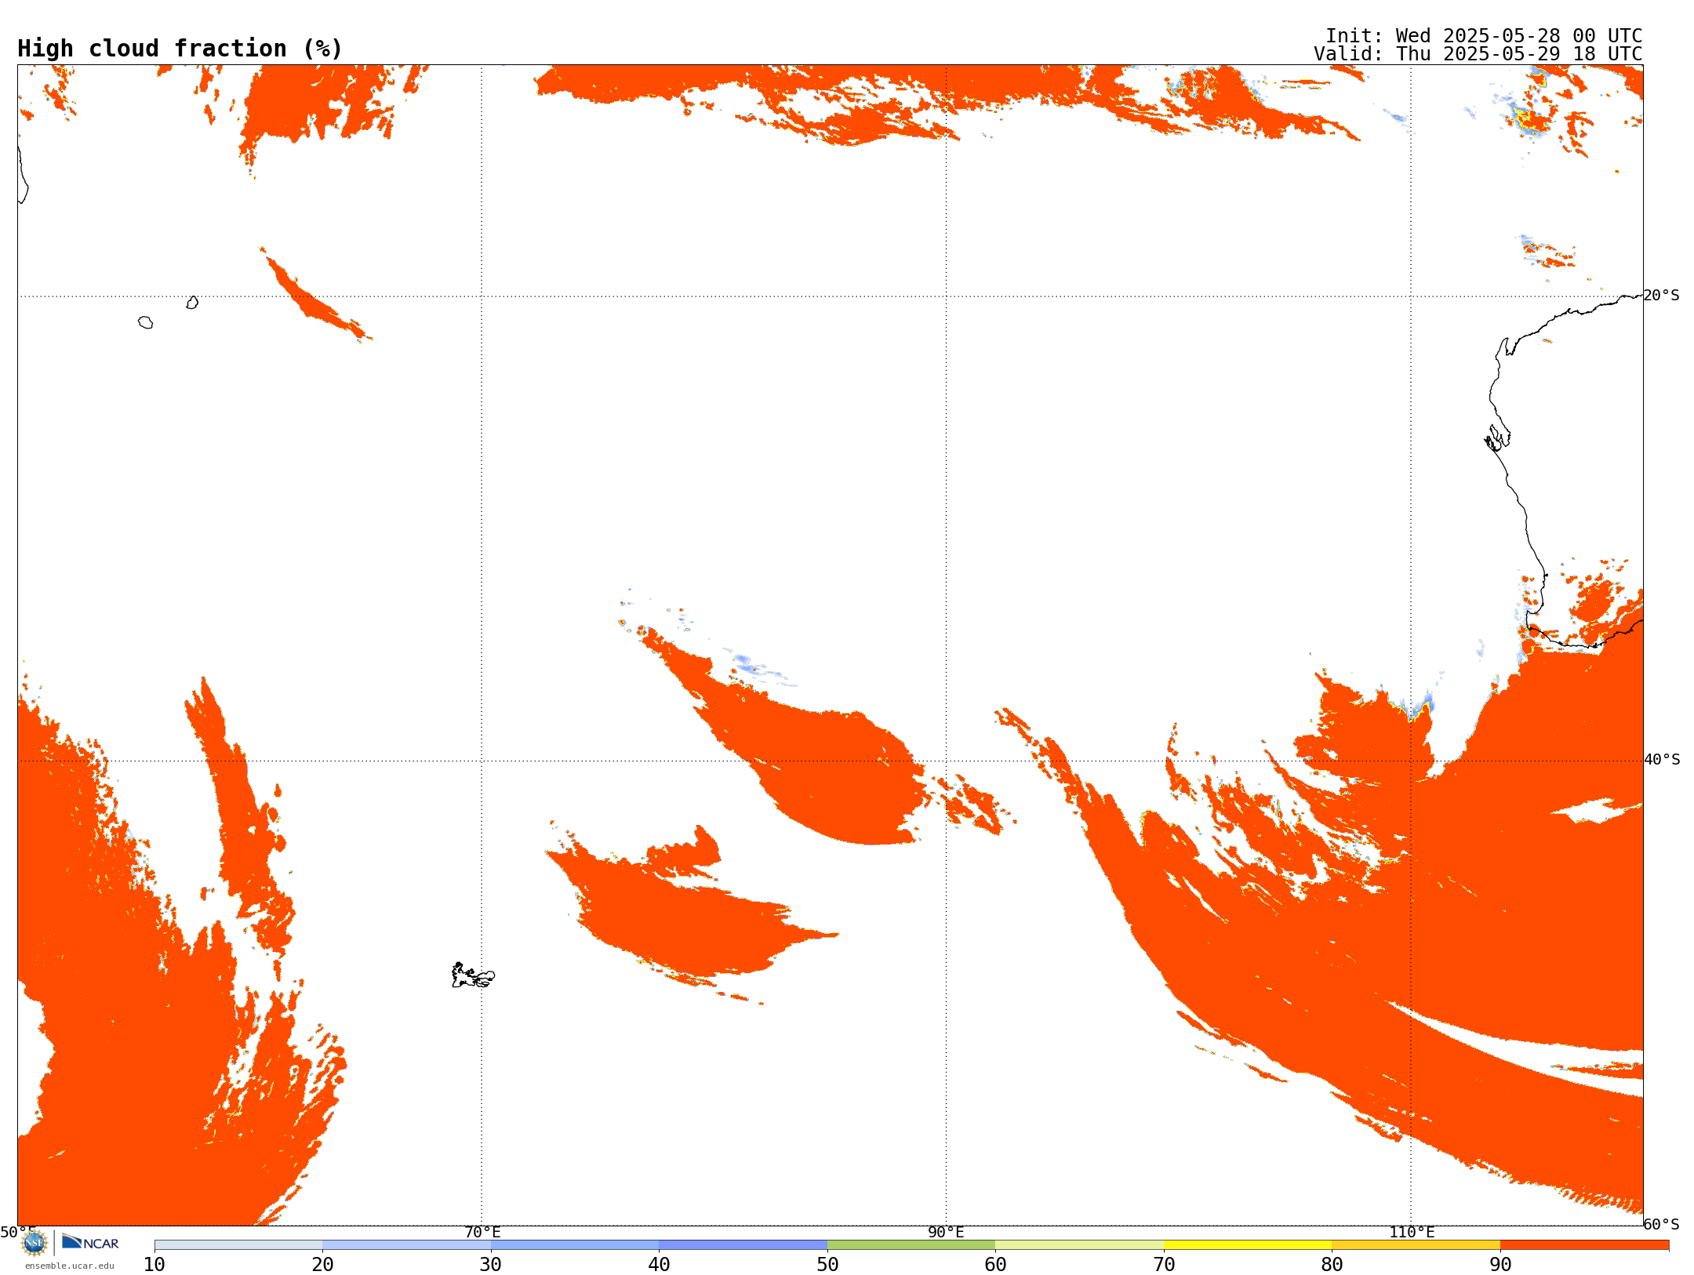Click the colorbar tick label 40

click(x=659, y=1265)
